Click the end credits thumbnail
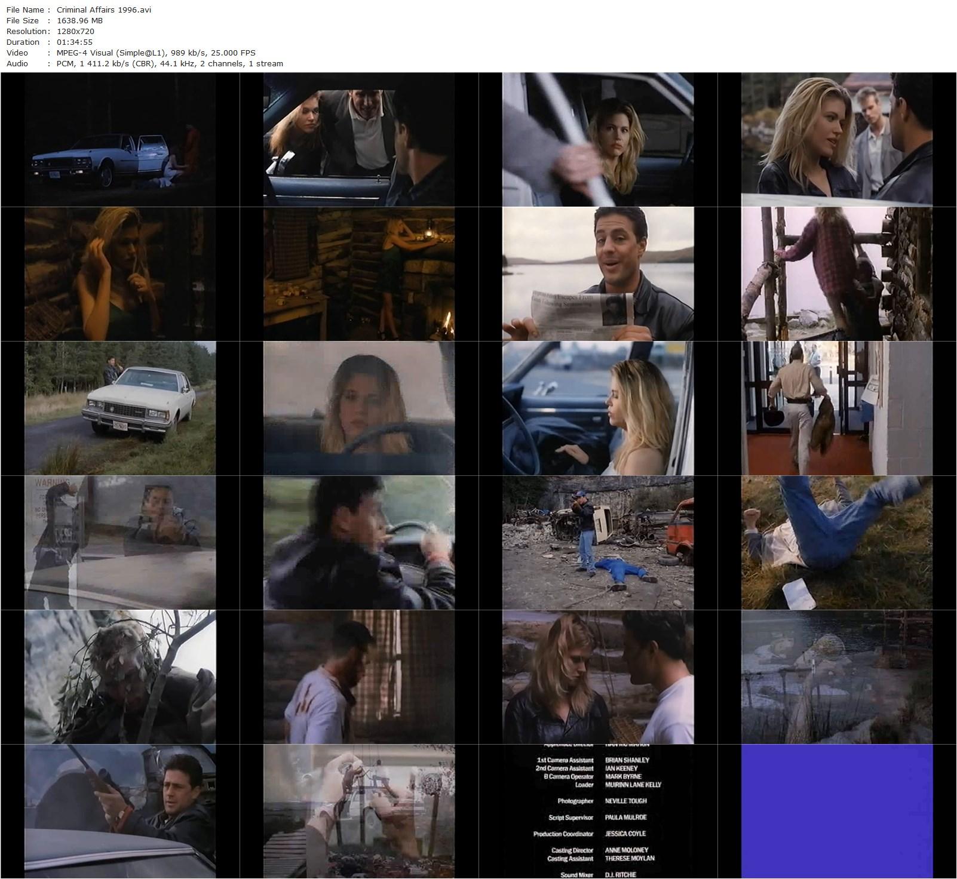 [x=598, y=812]
